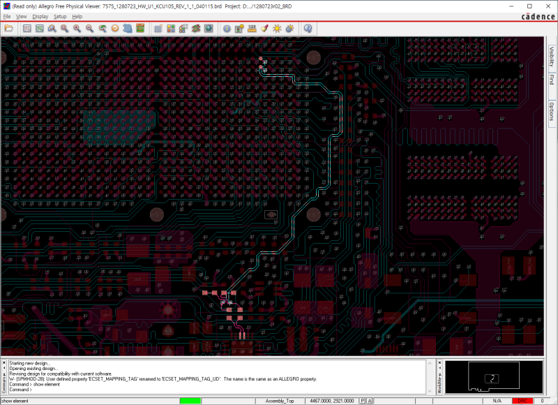Screen dimensions: 558x405
Task: Expand the Visibility side panel
Action: (x=551, y=56)
